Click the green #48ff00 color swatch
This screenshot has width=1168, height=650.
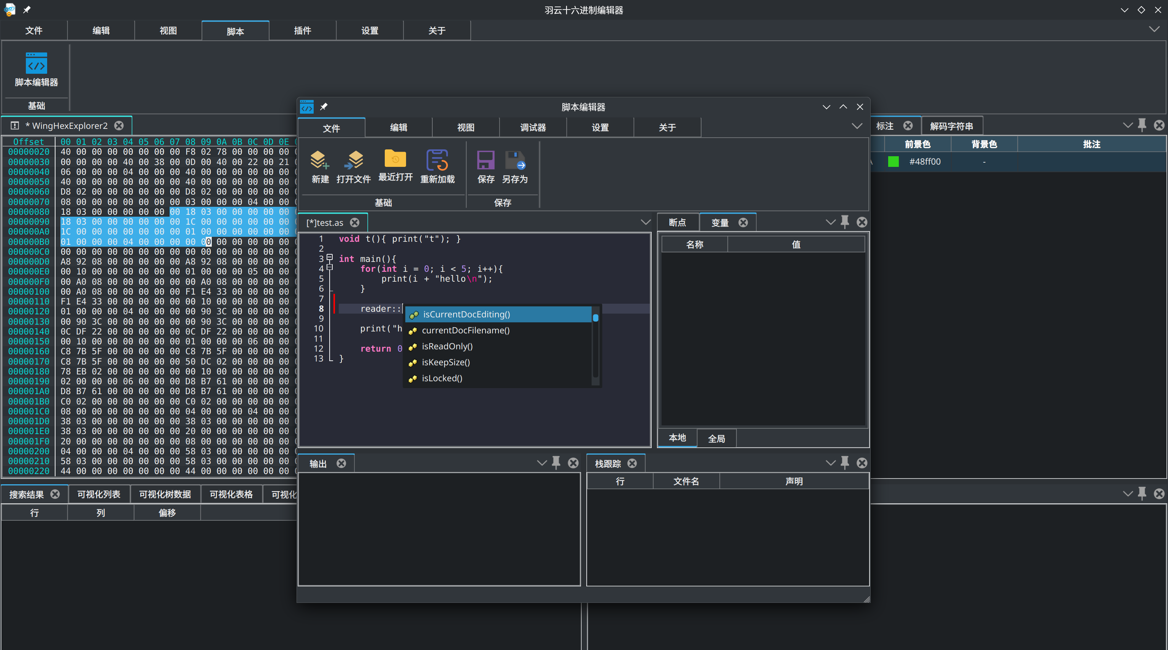pyautogui.click(x=893, y=162)
